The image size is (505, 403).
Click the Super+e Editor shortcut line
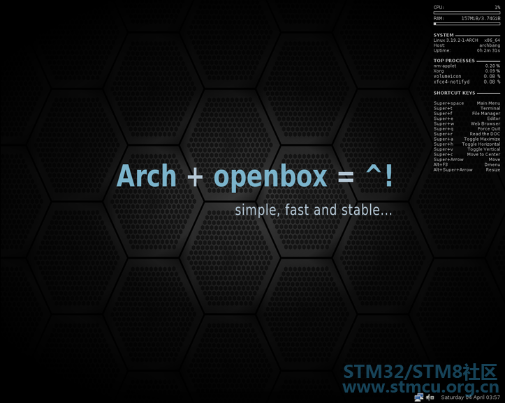click(x=467, y=119)
